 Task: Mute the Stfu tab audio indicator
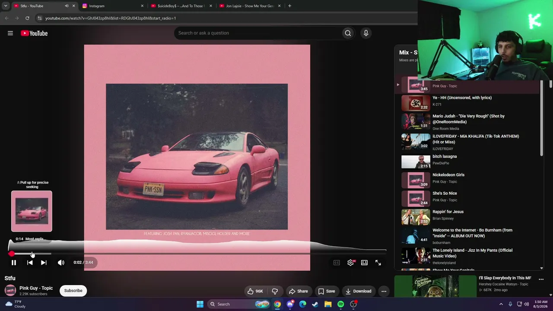67,6
